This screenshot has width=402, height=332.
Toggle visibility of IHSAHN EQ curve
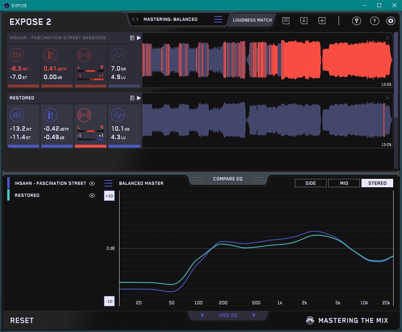coord(92,183)
